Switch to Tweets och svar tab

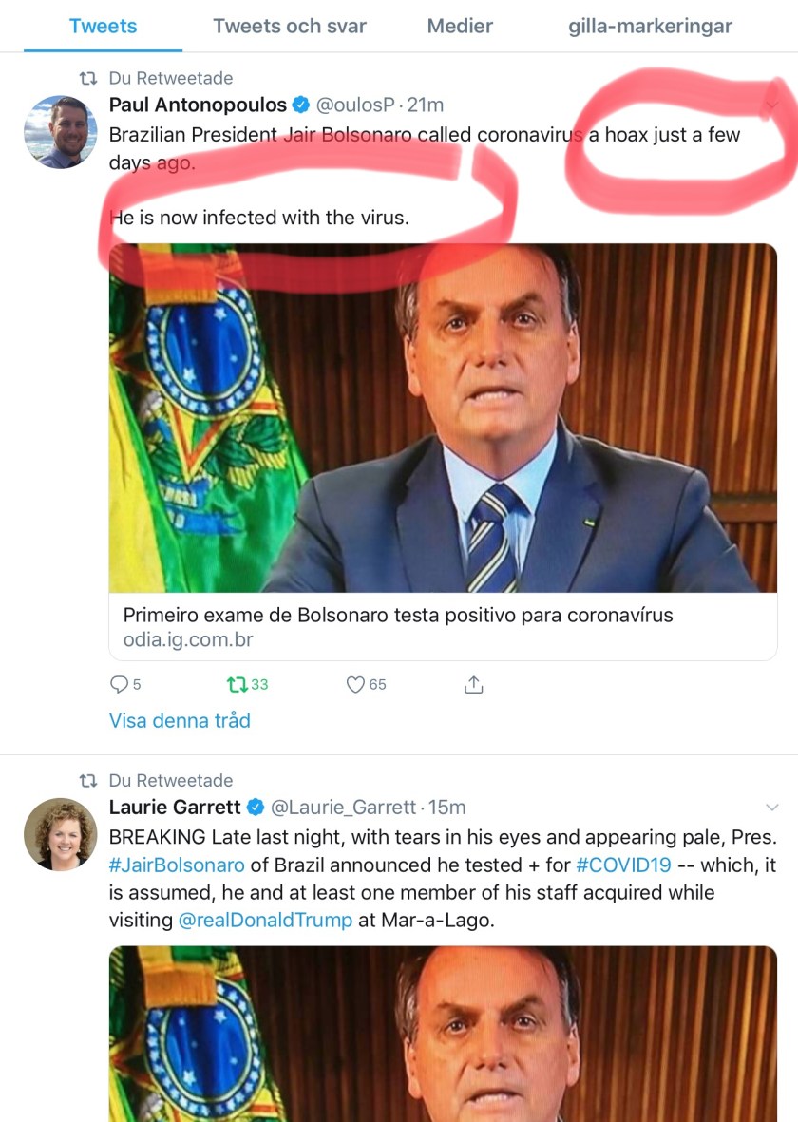click(x=290, y=26)
